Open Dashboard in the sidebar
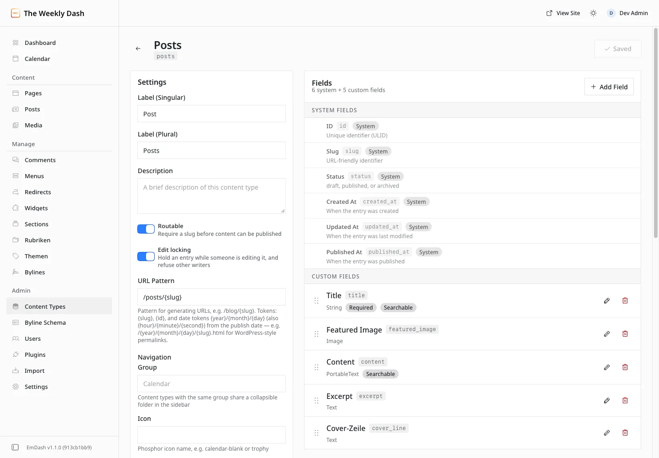 coord(59,43)
